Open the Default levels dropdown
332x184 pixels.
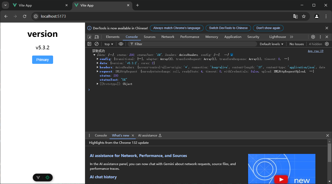[271, 44]
